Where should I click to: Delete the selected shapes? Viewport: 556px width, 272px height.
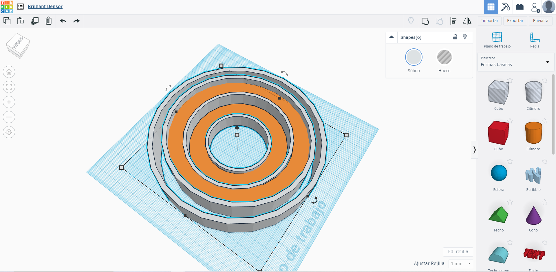[49, 21]
